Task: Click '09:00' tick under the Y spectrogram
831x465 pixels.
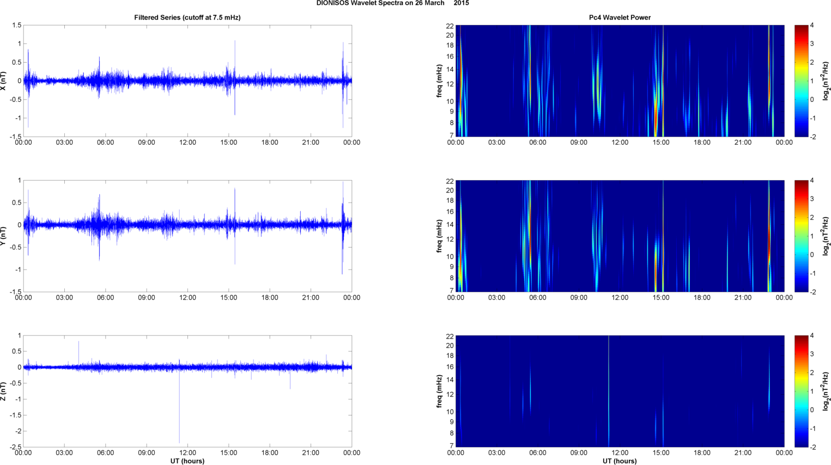Action: pos(579,298)
